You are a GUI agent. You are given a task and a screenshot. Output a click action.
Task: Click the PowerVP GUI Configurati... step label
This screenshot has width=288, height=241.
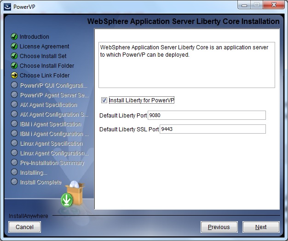(x=54, y=85)
